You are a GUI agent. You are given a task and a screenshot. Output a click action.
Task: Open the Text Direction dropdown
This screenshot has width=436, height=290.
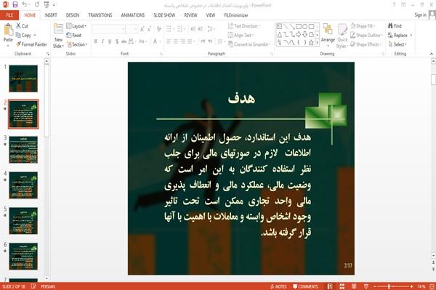(244, 26)
